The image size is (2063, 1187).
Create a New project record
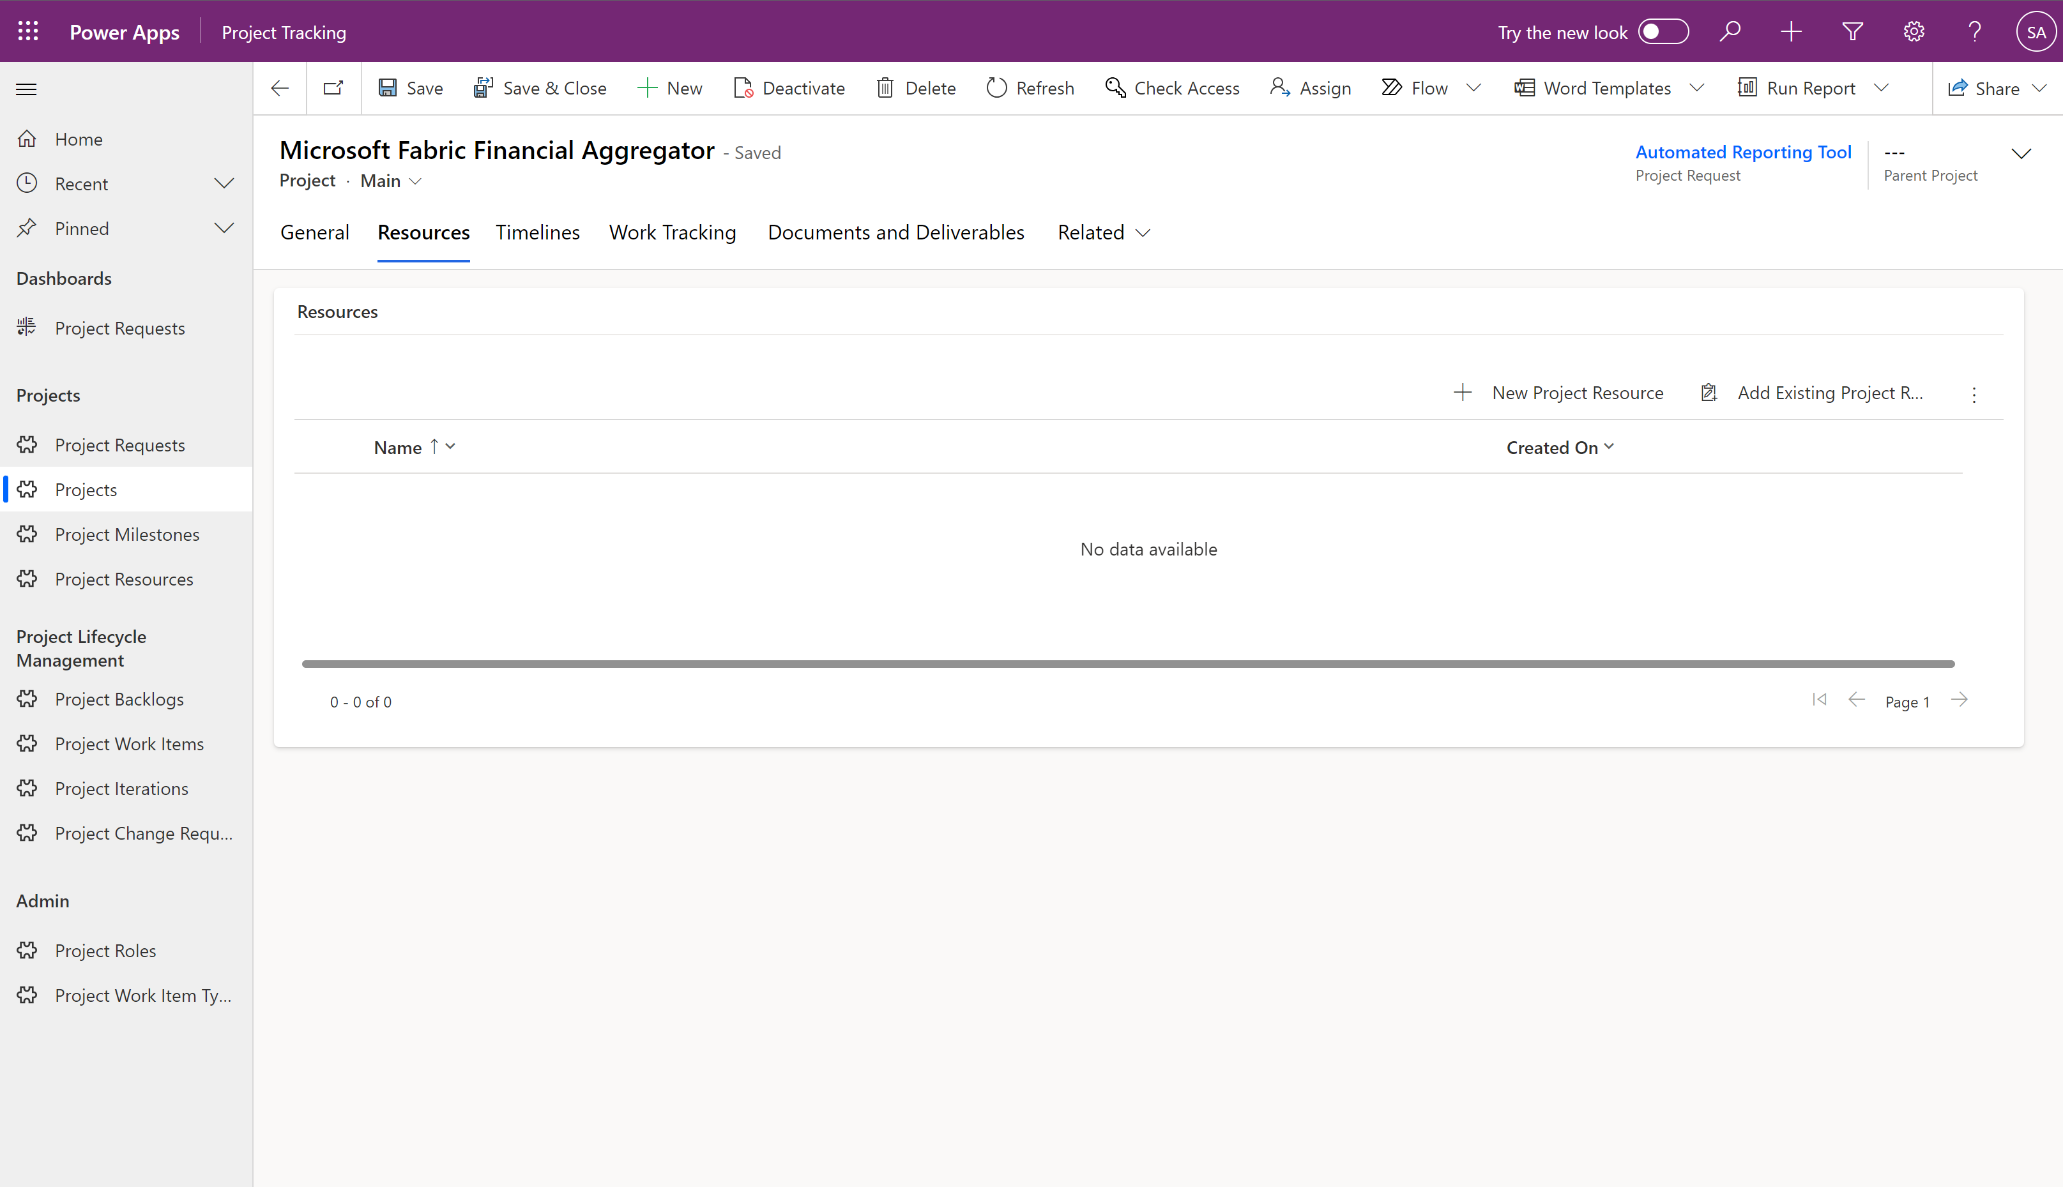pyautogui.click(x=669, y=88)
